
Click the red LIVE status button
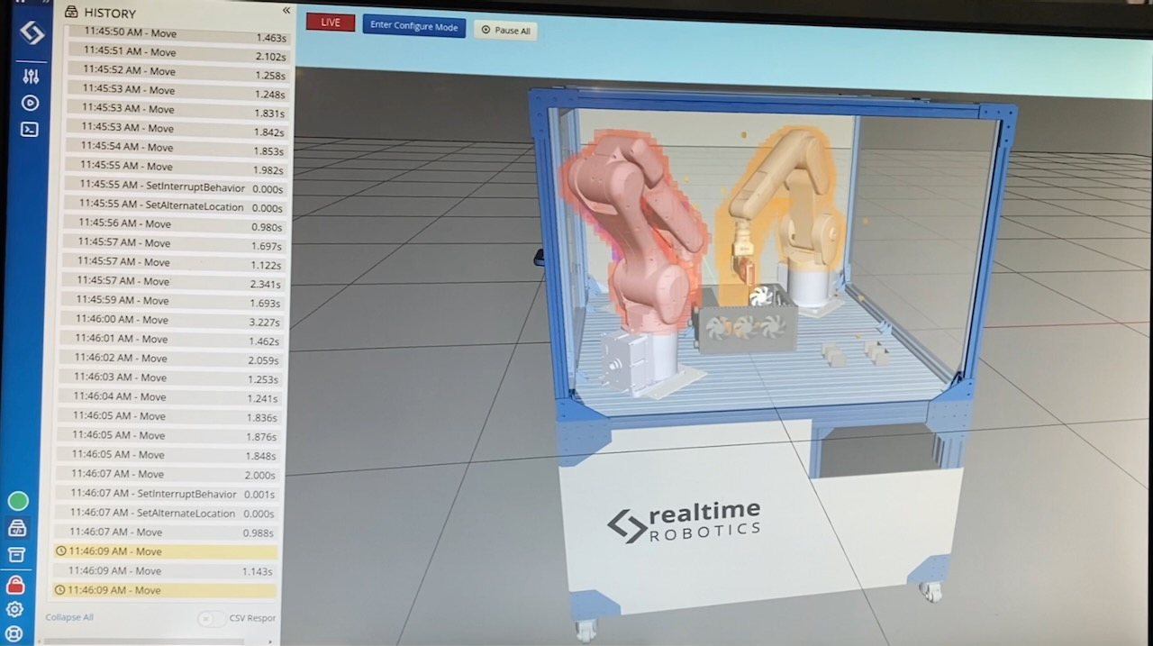coord(331,22)
